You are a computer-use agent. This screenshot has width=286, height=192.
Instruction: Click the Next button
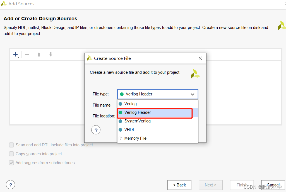(x=210, y=185)
